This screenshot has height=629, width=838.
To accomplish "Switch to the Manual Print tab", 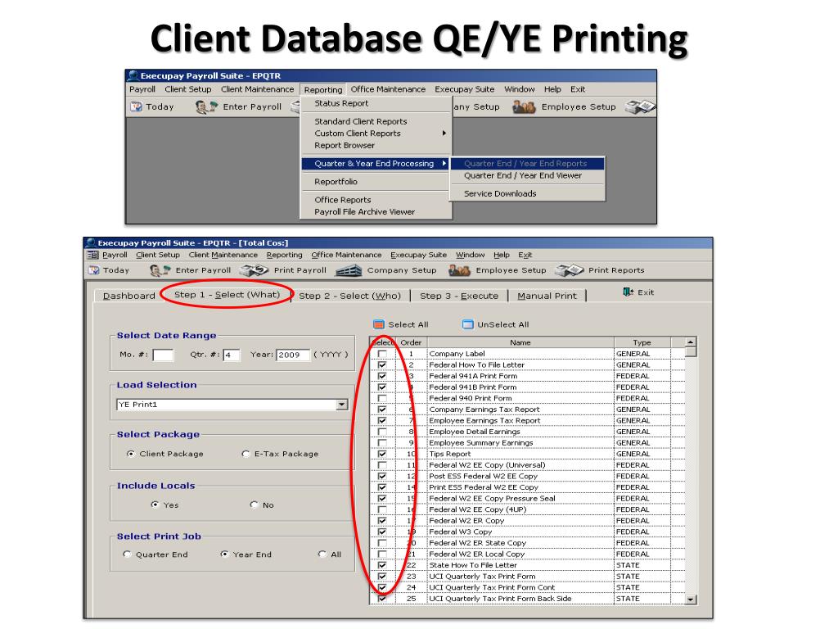I will click(547, 296).
